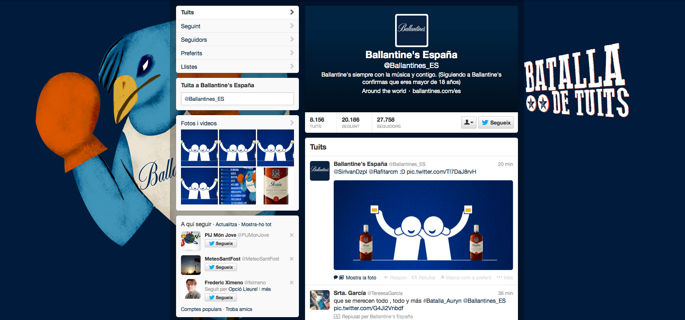
Task: Dismiss PIJ Món Jove suggestion
Action: 292,235
